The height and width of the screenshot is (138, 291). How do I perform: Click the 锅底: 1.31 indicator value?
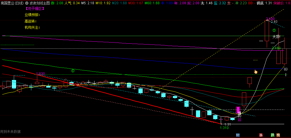point(264,3)
